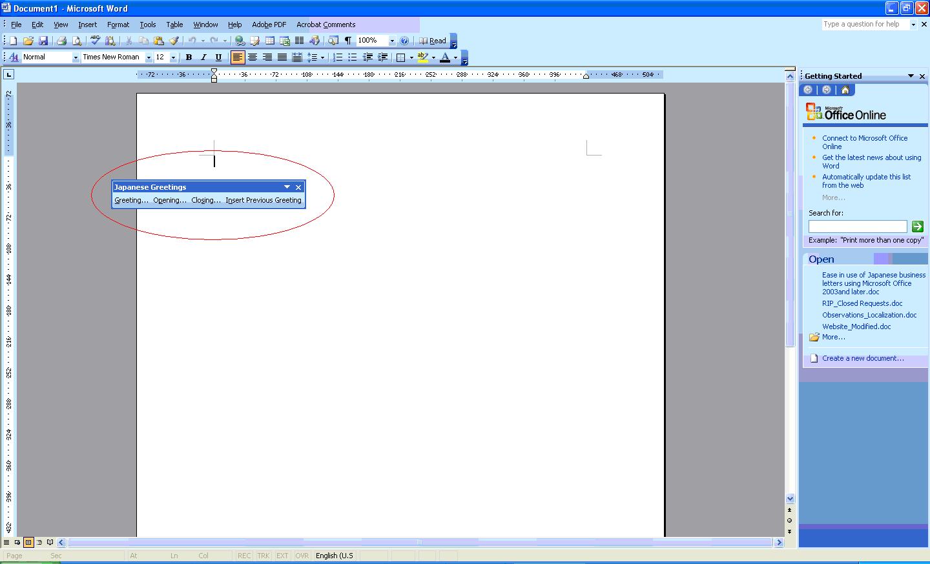Click the Print icon in toolbar

(61, 41)
